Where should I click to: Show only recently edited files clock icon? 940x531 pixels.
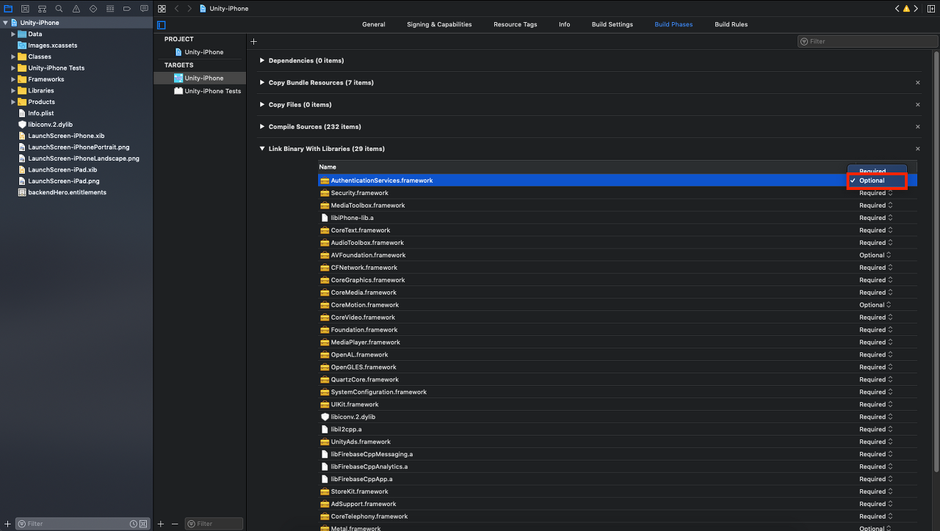coord(134,524)
